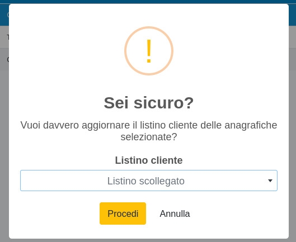
Task: Dismiss the dialog via the dimmed left backdrop
Action: (x=4, y=151)
